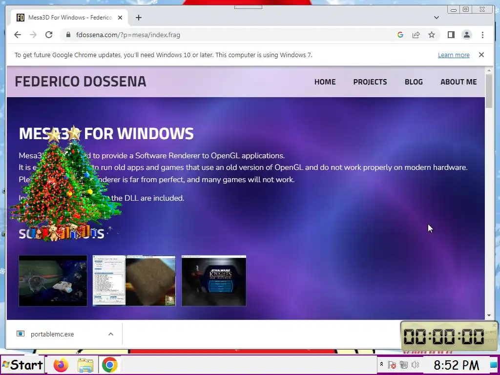Click the 8:52 PM clock
Image resolution: width=500 pixels, height=375 pixels.
coord(457,365)
